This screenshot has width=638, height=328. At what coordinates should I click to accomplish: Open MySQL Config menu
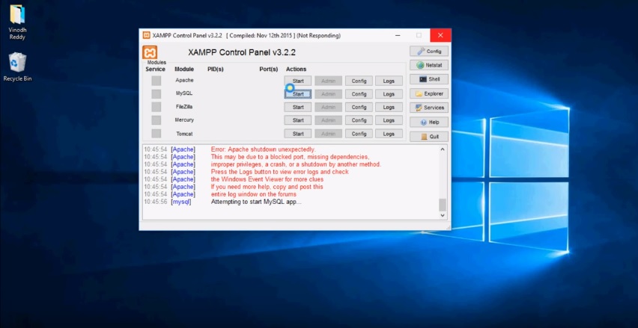(x=359, y=94)
